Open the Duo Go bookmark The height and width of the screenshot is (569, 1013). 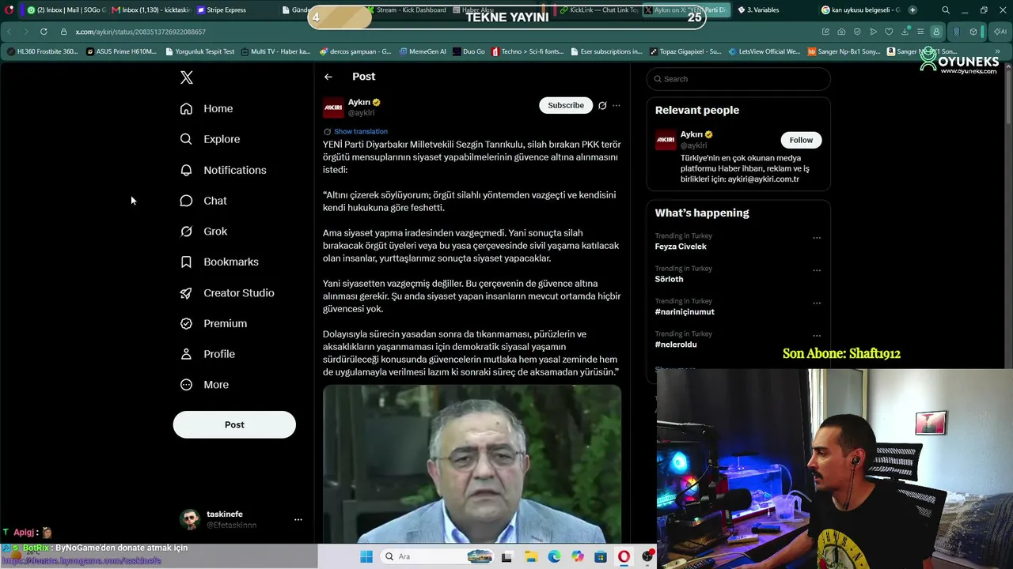click(469, 51)
